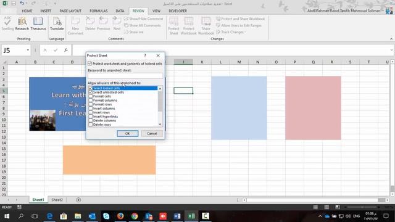Click the password to unprotect field
Viewport: 395px width, 222px height.
coord(125,75)
